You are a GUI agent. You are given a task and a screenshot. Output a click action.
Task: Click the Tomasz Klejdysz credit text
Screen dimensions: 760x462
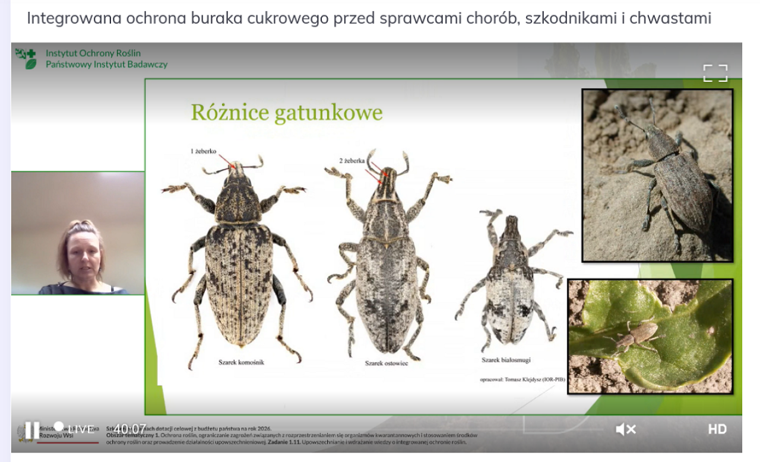coord(521,378)
